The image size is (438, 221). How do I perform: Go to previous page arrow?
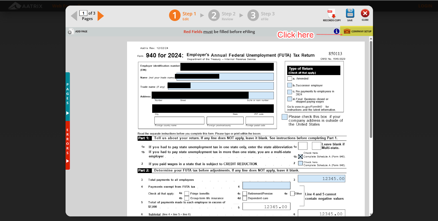[74, 16]
